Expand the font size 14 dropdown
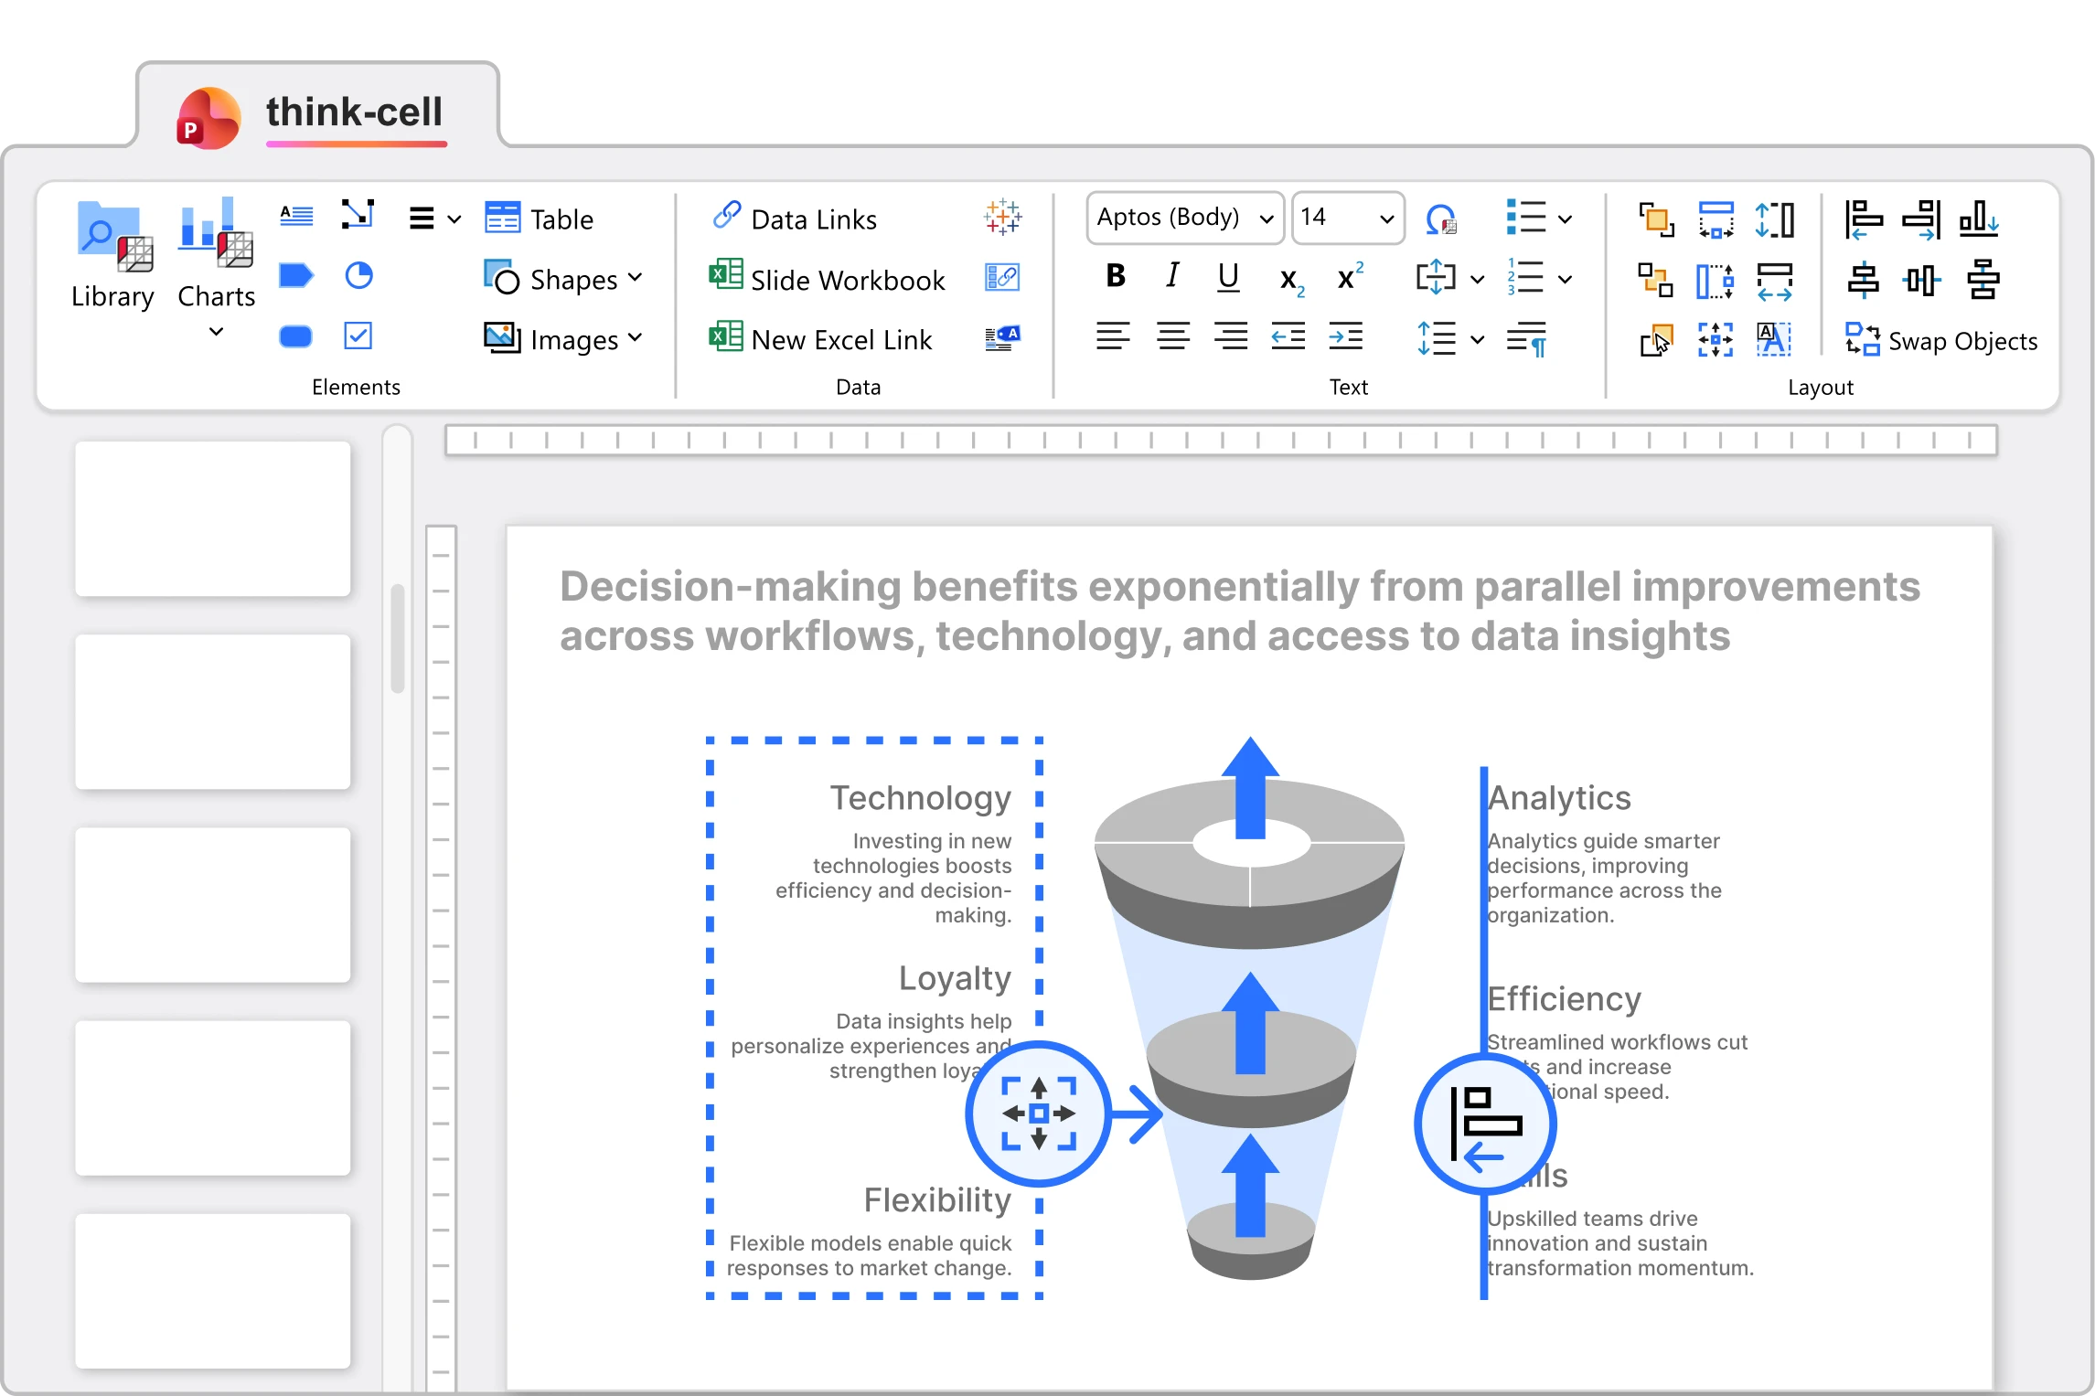2095x1396 pixels. (x=1385, y=218)
